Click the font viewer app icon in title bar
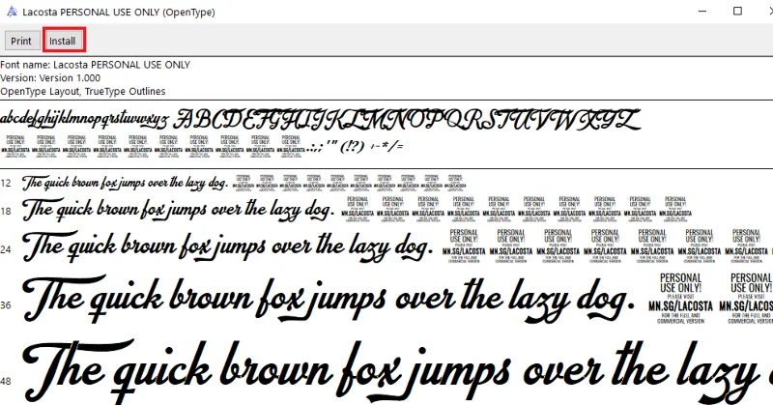This screenshot has height=405, width=773. click(12, 12)
